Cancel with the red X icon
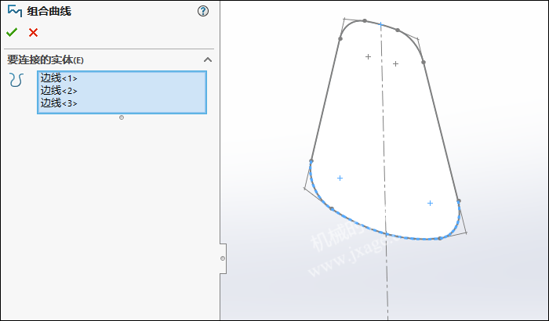This screenshot has height=321, width=549. point(33,33)
